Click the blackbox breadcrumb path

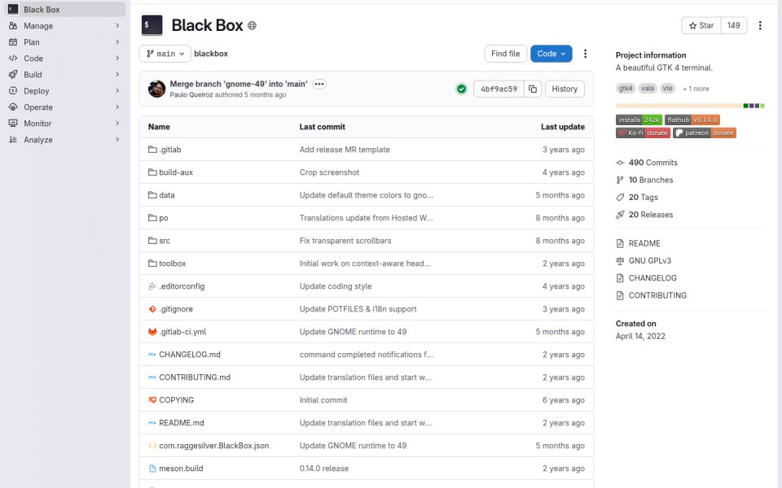click(211, 54)
